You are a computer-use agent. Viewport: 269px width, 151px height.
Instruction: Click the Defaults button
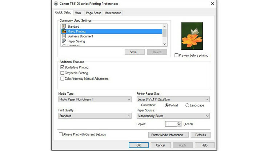point(201,135)
